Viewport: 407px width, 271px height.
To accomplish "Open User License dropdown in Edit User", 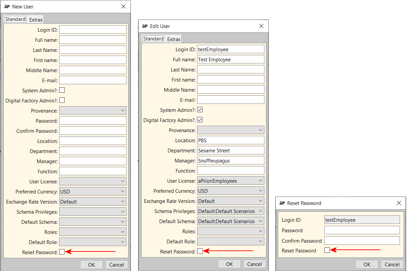I will (230, 181).
